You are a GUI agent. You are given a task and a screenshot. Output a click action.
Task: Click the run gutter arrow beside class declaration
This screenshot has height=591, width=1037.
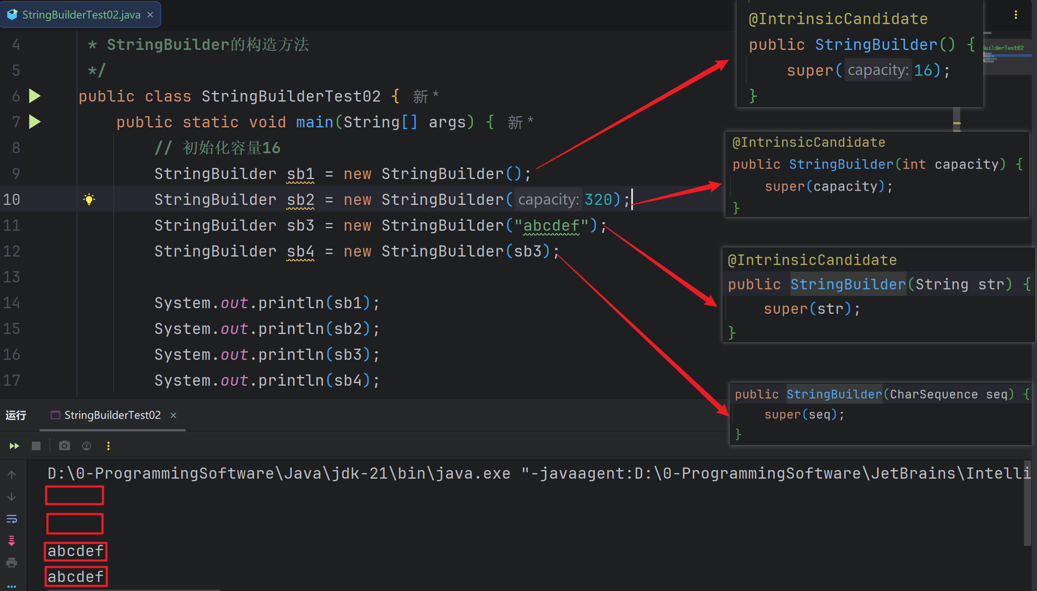pos(35,96)
